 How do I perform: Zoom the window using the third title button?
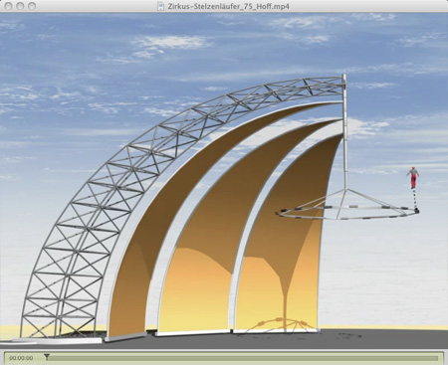[x=32, y=6]
